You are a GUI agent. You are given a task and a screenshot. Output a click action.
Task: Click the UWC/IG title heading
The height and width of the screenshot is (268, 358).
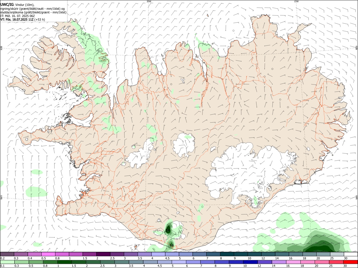tap(6, 4)
